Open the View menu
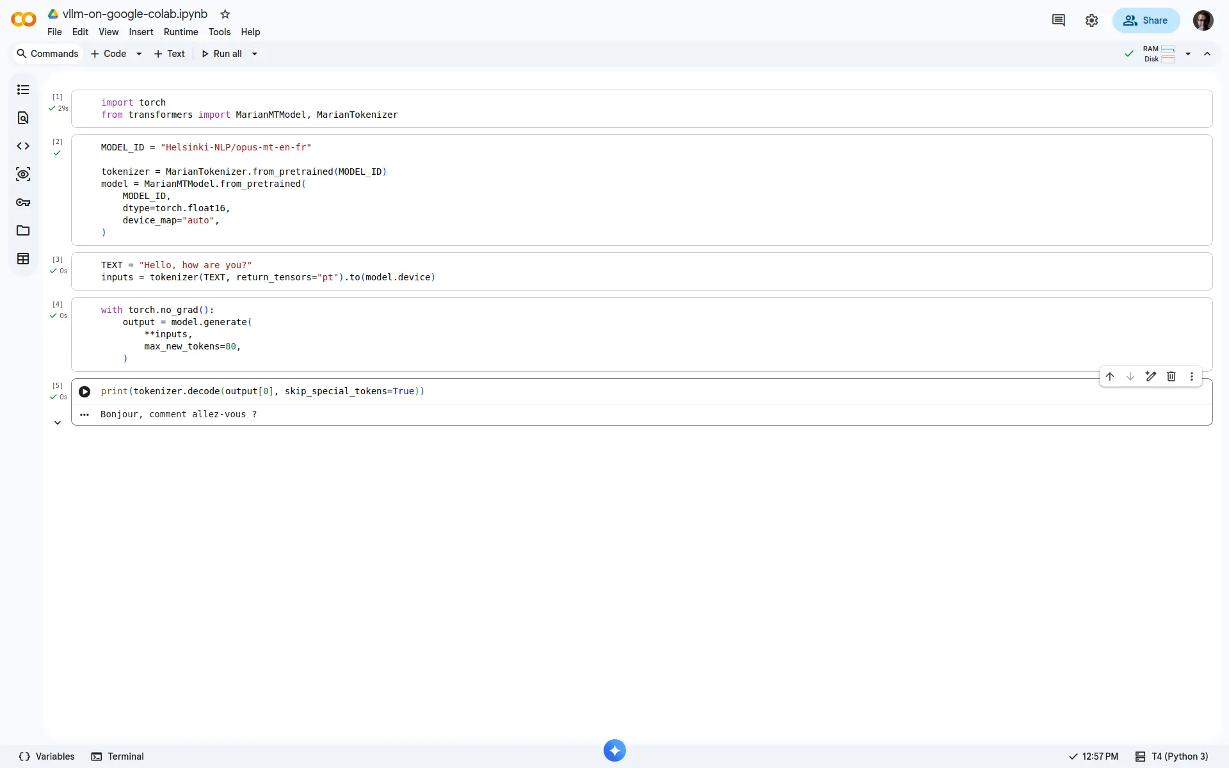1229x768 pixels. pos(108,32)
